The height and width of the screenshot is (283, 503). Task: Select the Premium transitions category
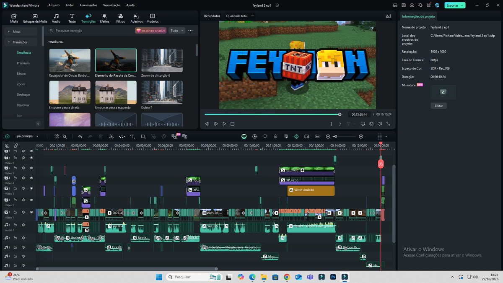(23, 63)
